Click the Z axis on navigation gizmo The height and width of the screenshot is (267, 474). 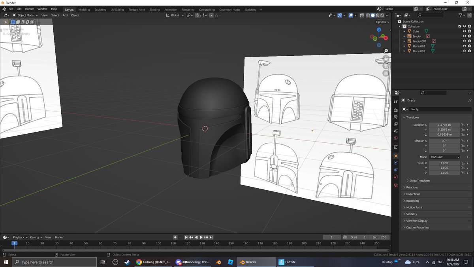pos(379,30)
